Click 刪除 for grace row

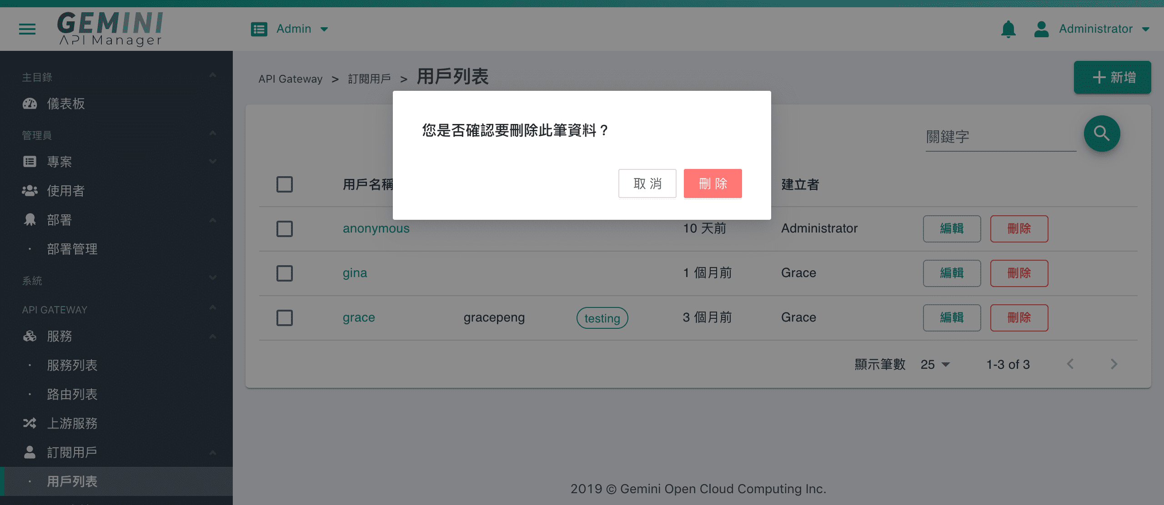point(1019,317)
